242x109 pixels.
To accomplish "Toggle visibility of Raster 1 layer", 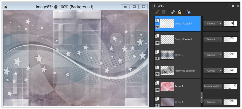I will pos(157,105).
